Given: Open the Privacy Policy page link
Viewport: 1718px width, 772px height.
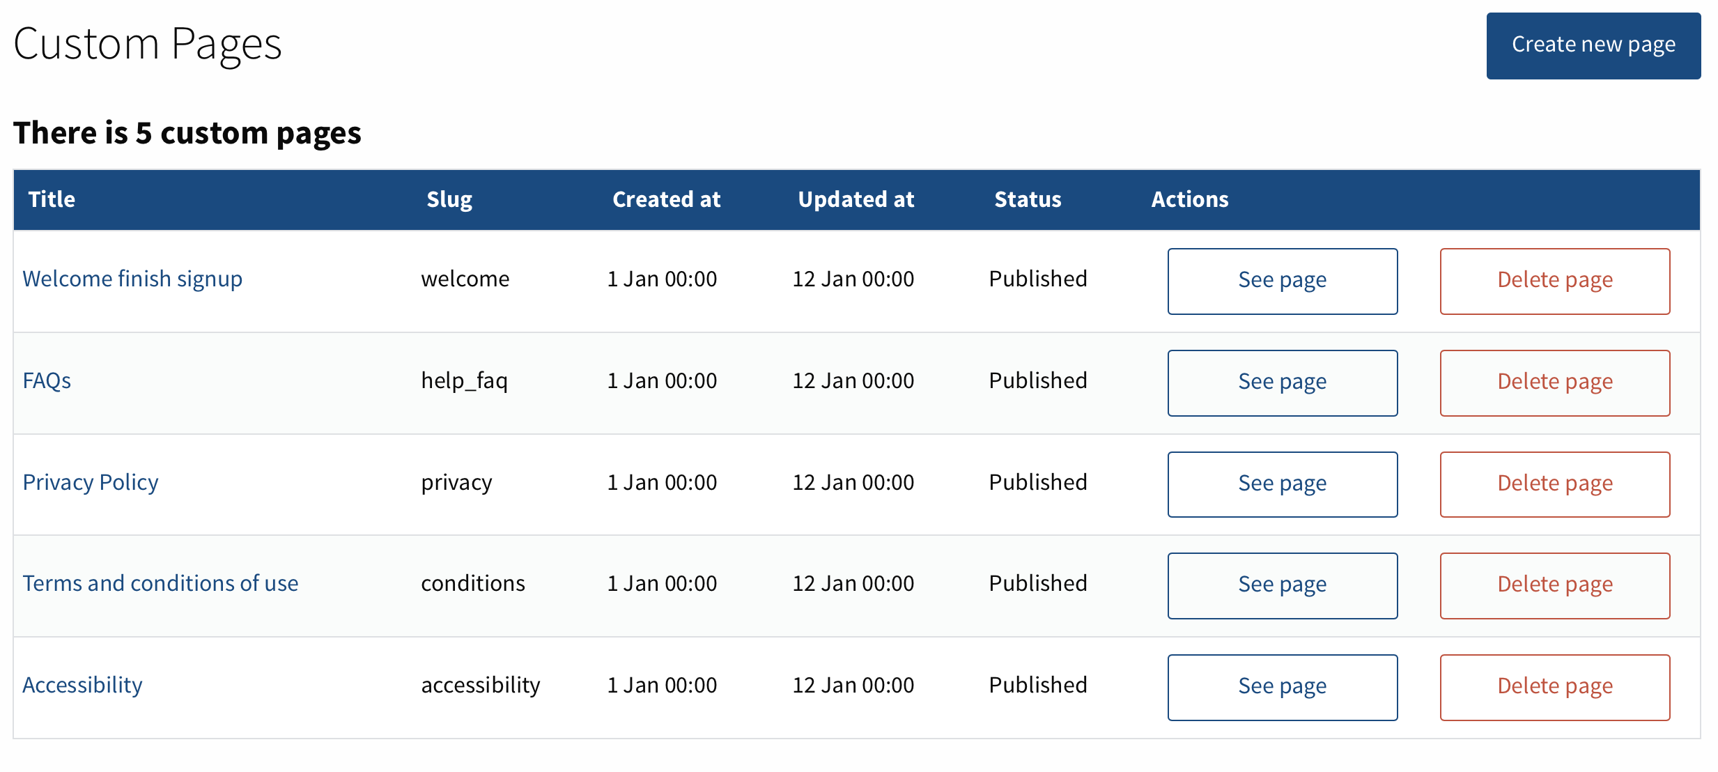Looking at the screenshot, I should (x=90, y=482).
